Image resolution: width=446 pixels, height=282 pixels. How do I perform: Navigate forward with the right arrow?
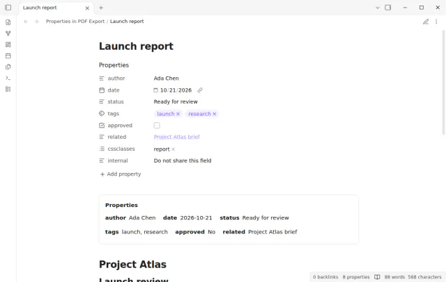tap(36, 22)
